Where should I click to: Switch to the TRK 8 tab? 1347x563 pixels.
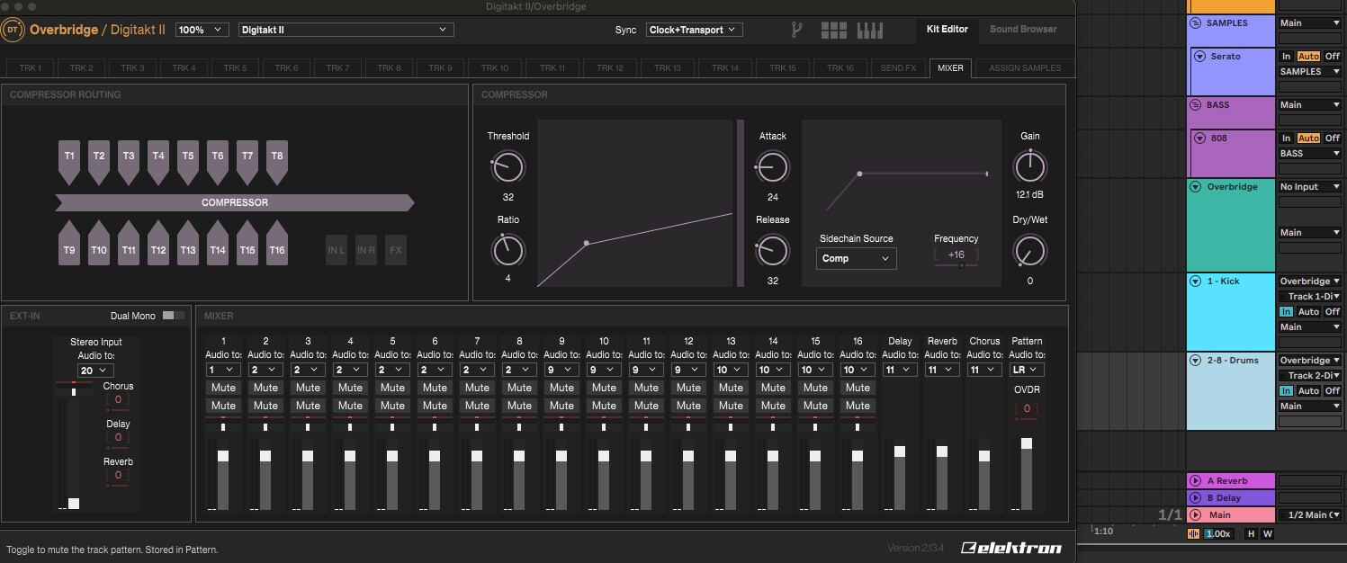(389, 68)
